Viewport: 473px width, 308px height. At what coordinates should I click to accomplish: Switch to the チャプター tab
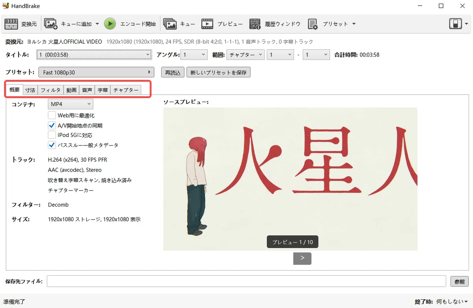[x=126, y=90]
